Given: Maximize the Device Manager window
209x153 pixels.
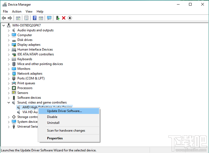Looking at the screenshot, I should [190, 4].
